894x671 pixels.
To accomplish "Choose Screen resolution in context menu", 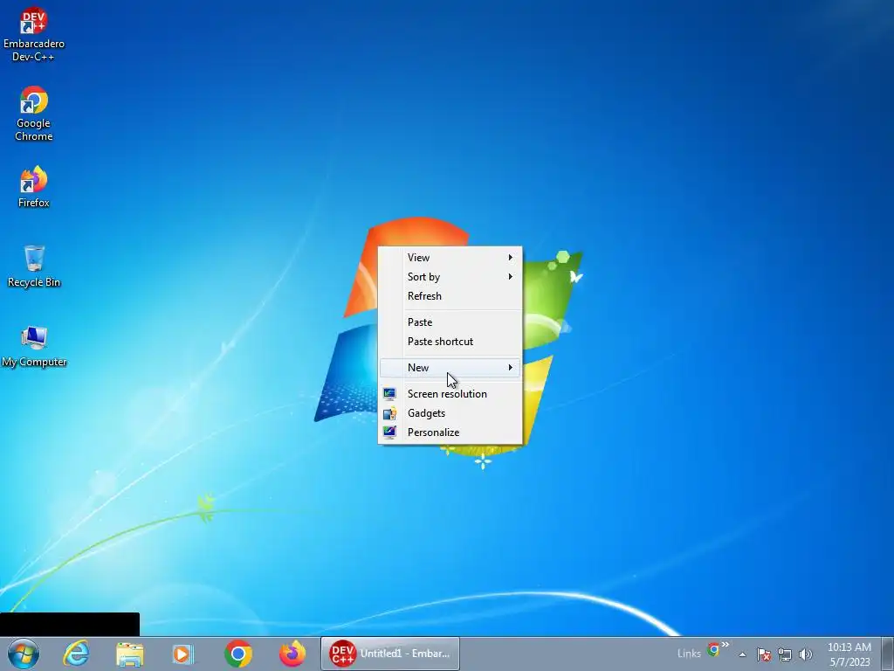I will pyautogui.click(x=450, y=394).
